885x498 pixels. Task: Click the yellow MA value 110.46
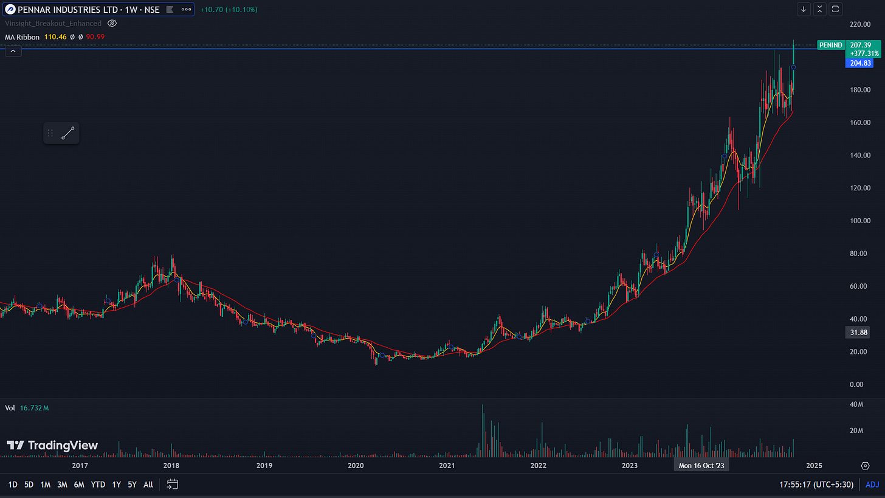(55, 37)
